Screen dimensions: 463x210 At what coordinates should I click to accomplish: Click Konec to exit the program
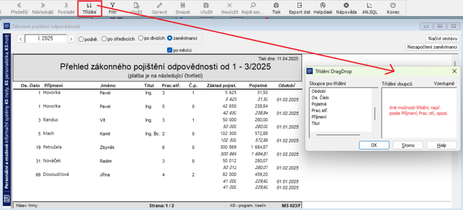pyautogui.click(x=393, y=8)
